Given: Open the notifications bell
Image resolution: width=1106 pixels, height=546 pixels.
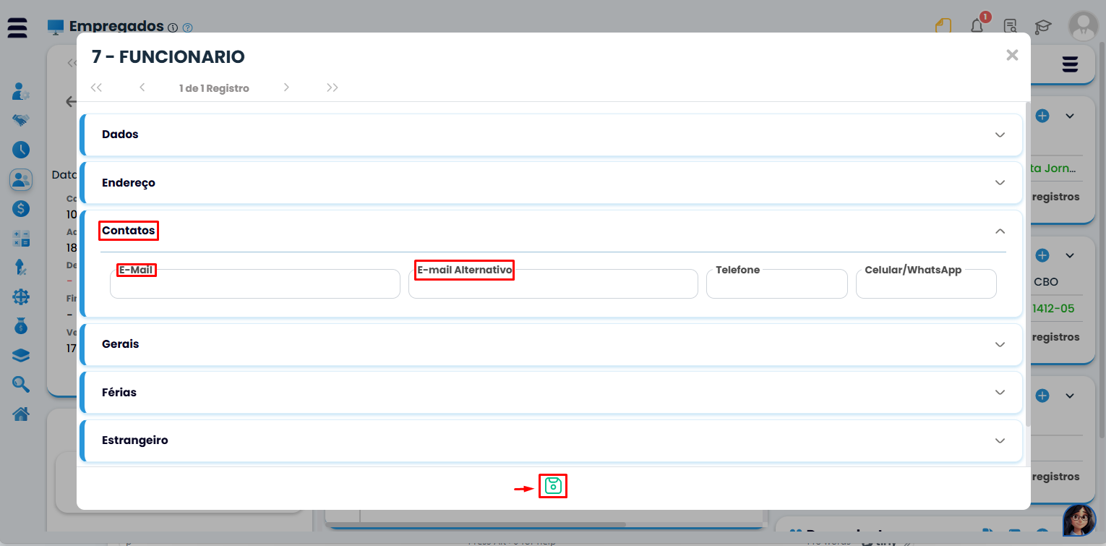Looking at the screenshot, I should click(977, 27).
